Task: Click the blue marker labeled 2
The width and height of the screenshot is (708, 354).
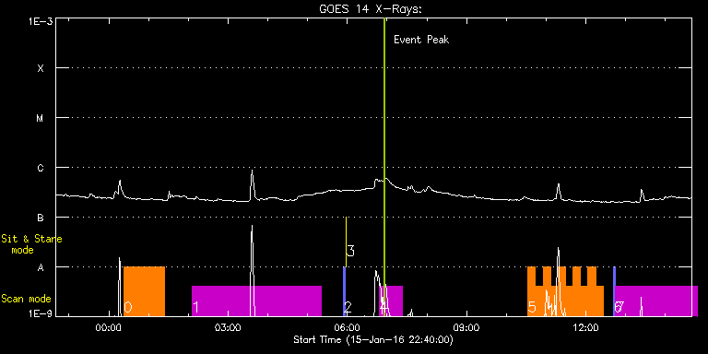Action: [x=344, y=291]
